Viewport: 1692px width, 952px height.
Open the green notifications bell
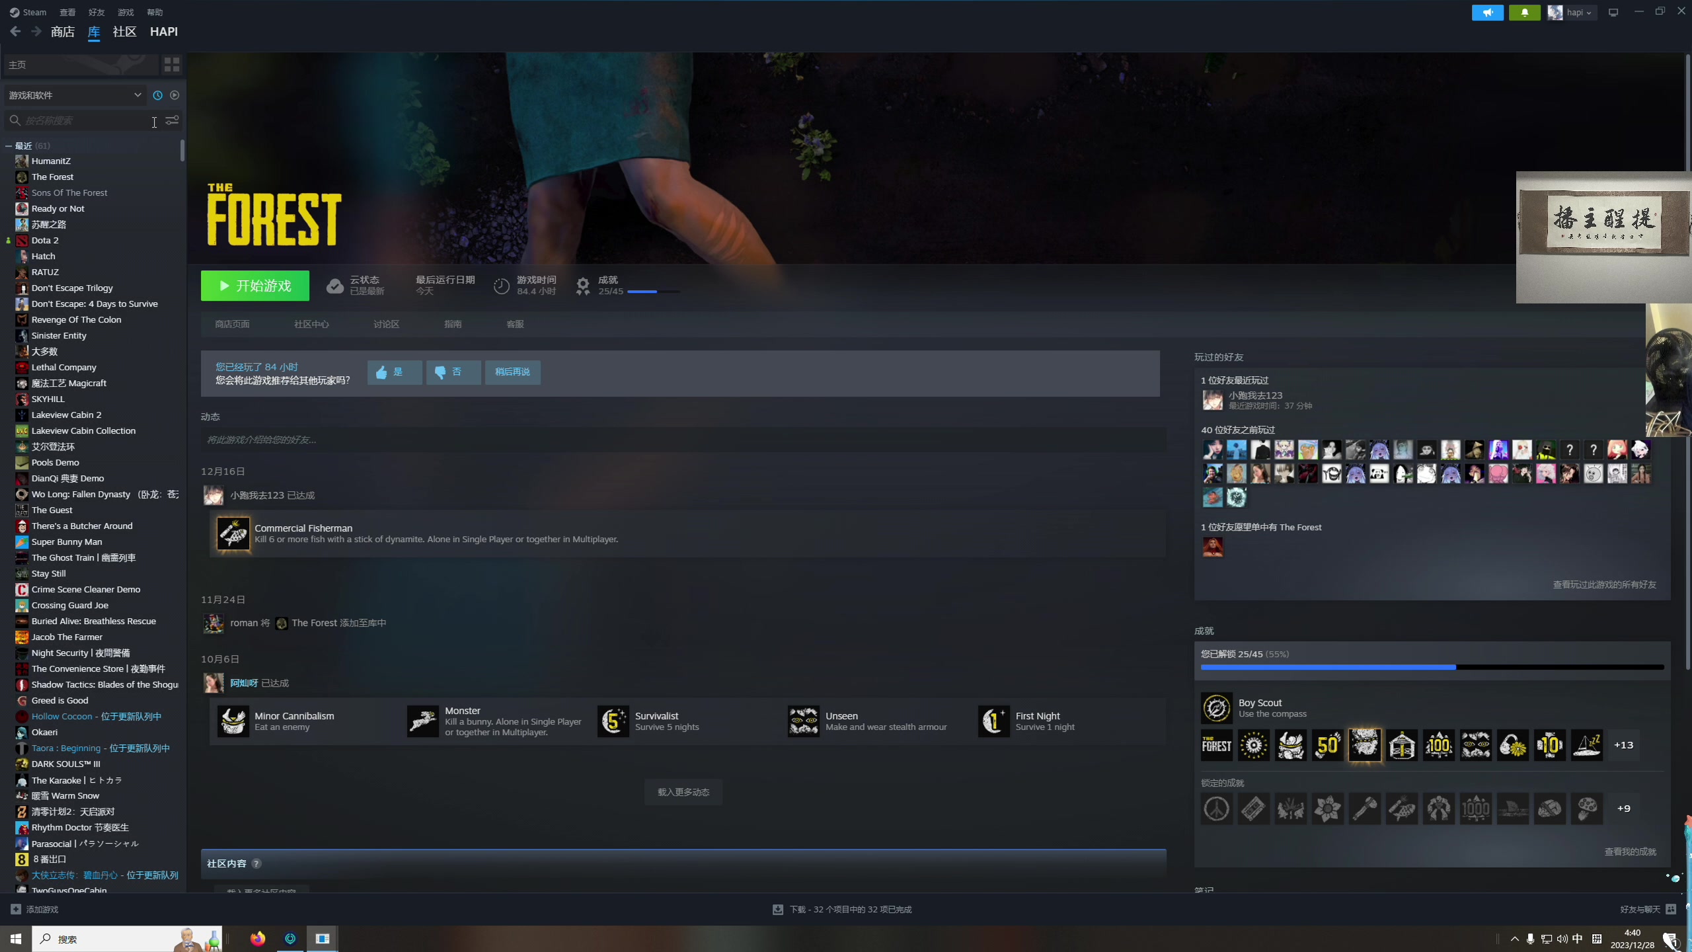pos(1524,13)
